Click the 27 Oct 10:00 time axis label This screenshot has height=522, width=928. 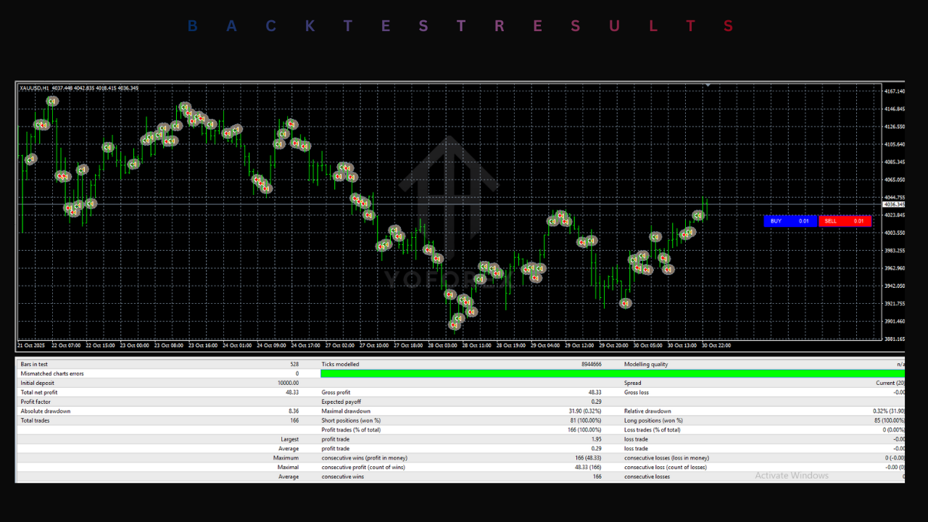point(374,345)
